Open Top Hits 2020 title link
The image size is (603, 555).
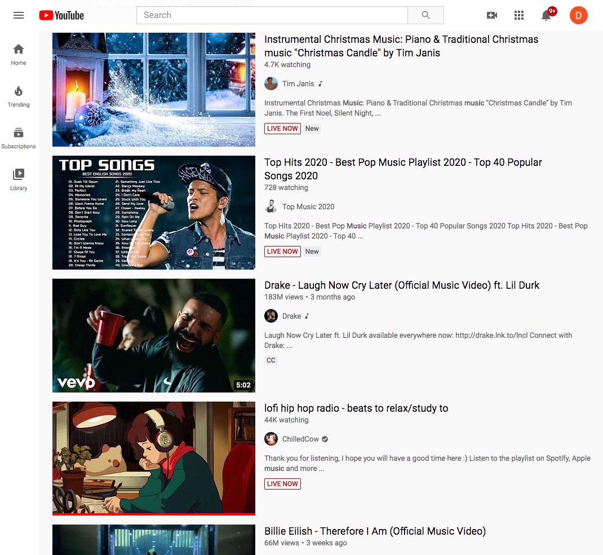coord(403,169)
